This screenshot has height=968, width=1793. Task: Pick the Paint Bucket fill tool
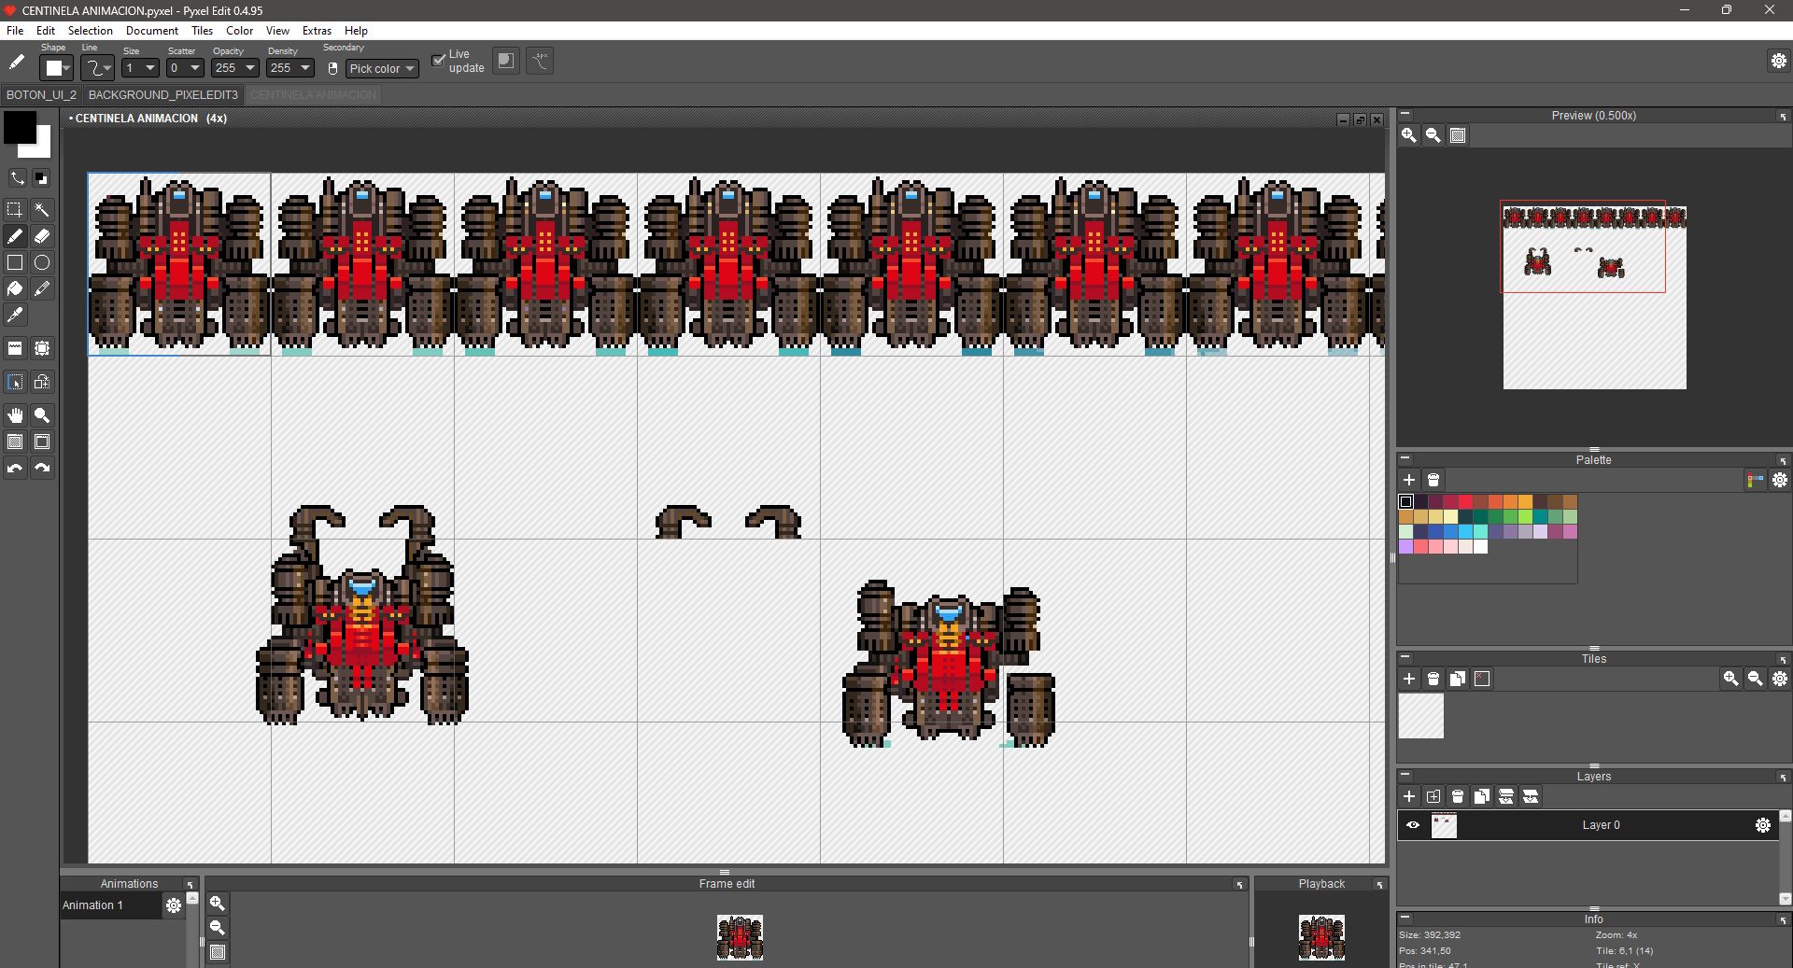pos(15,288)
